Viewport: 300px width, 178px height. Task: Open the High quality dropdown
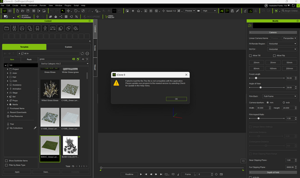click(x=209, y=11)
